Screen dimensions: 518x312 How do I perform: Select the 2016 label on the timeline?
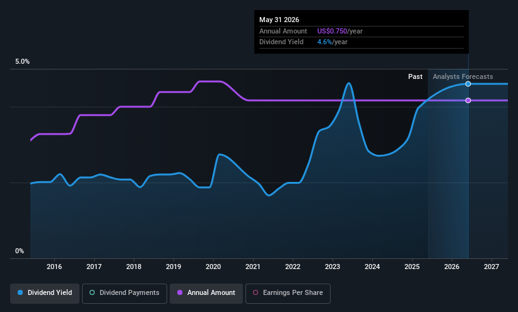54,267
